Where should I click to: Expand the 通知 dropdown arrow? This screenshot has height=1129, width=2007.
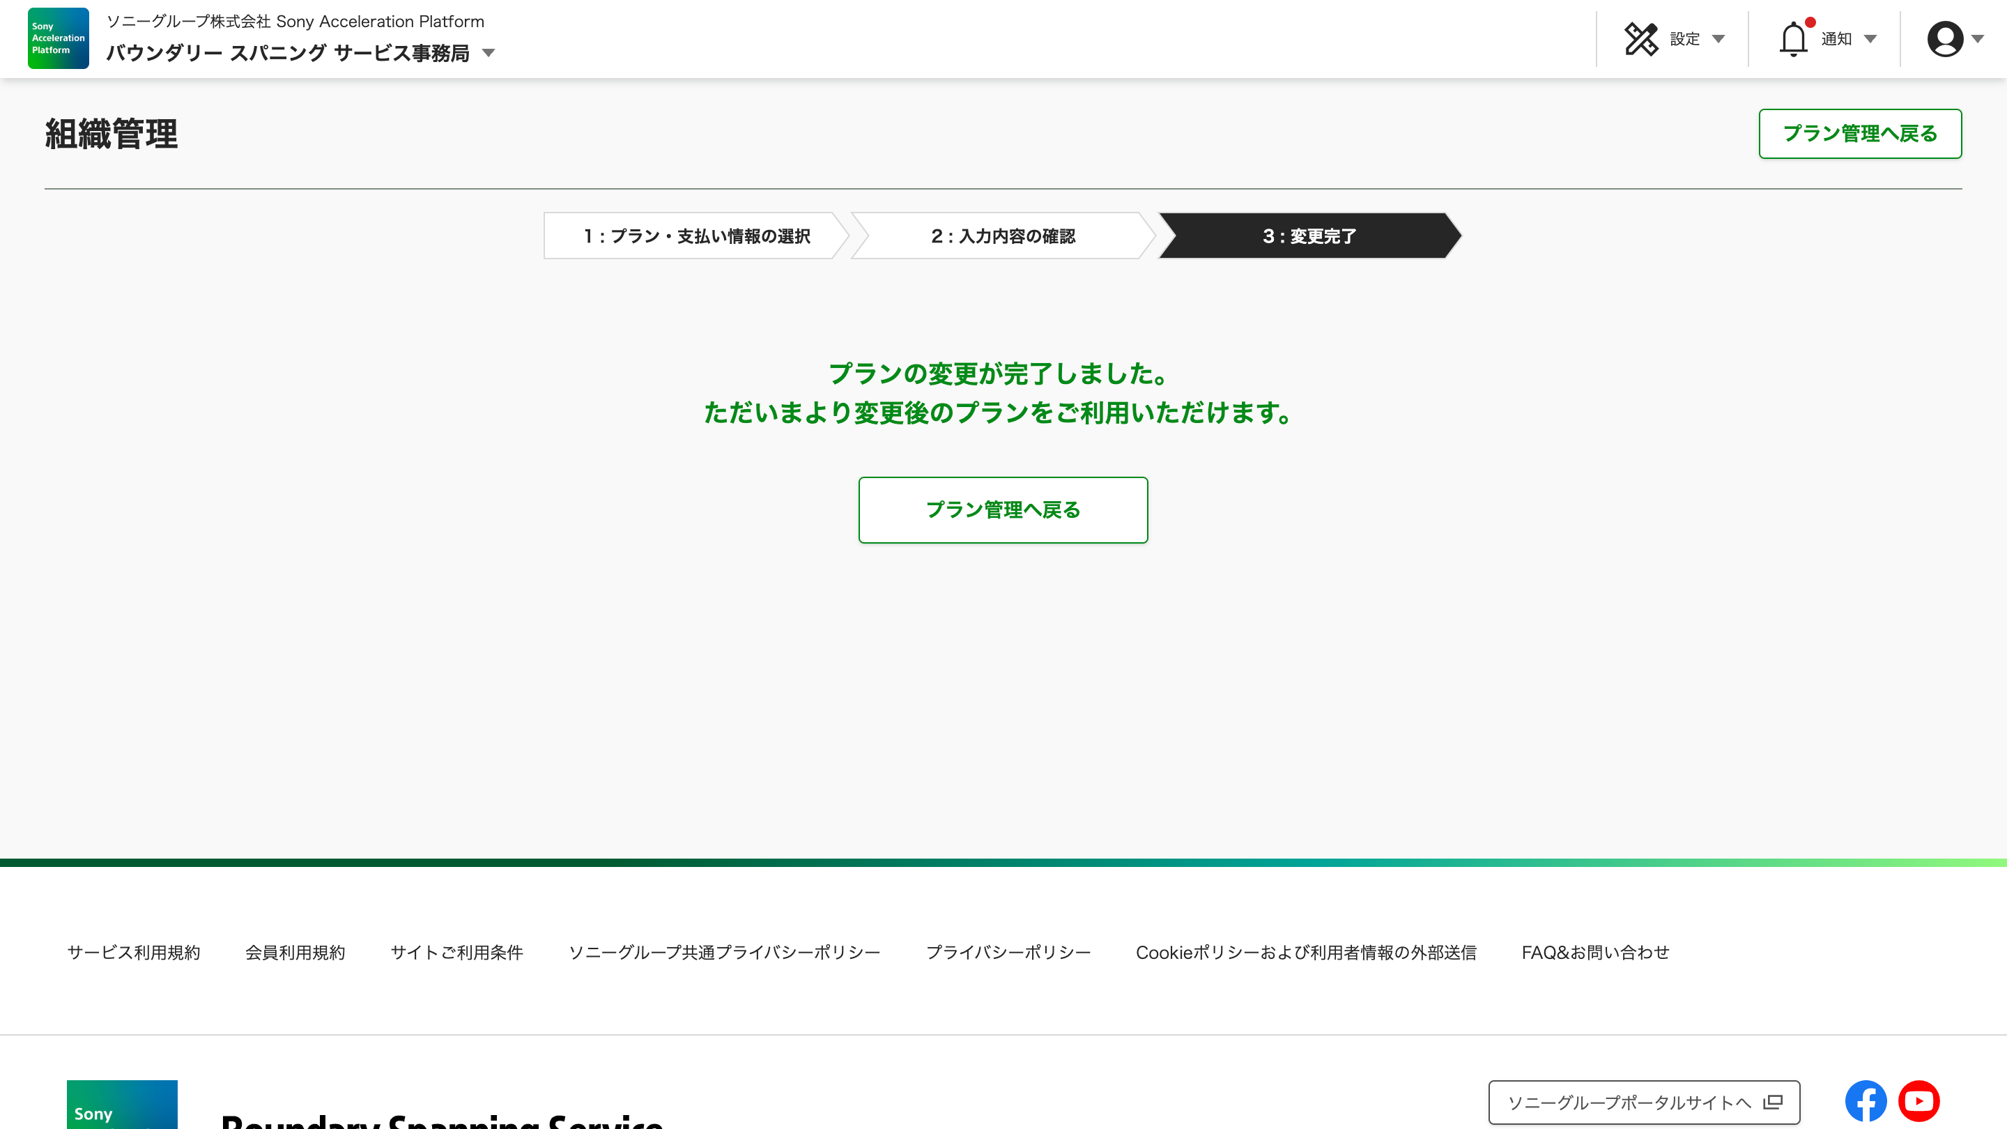point(1871,39)
